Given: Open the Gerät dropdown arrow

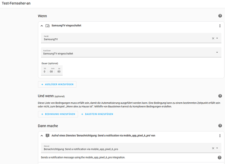Looking at the screenshot, I should click(x=217, y=38).
